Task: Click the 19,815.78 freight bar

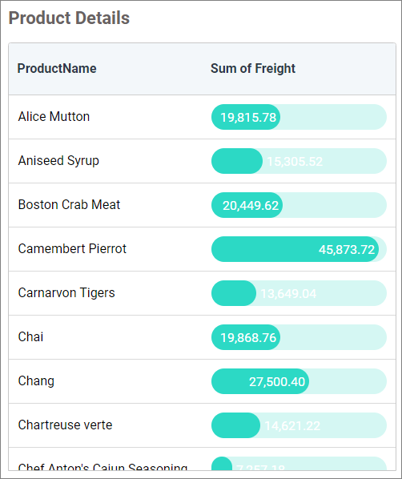Action: click(299, 117)
